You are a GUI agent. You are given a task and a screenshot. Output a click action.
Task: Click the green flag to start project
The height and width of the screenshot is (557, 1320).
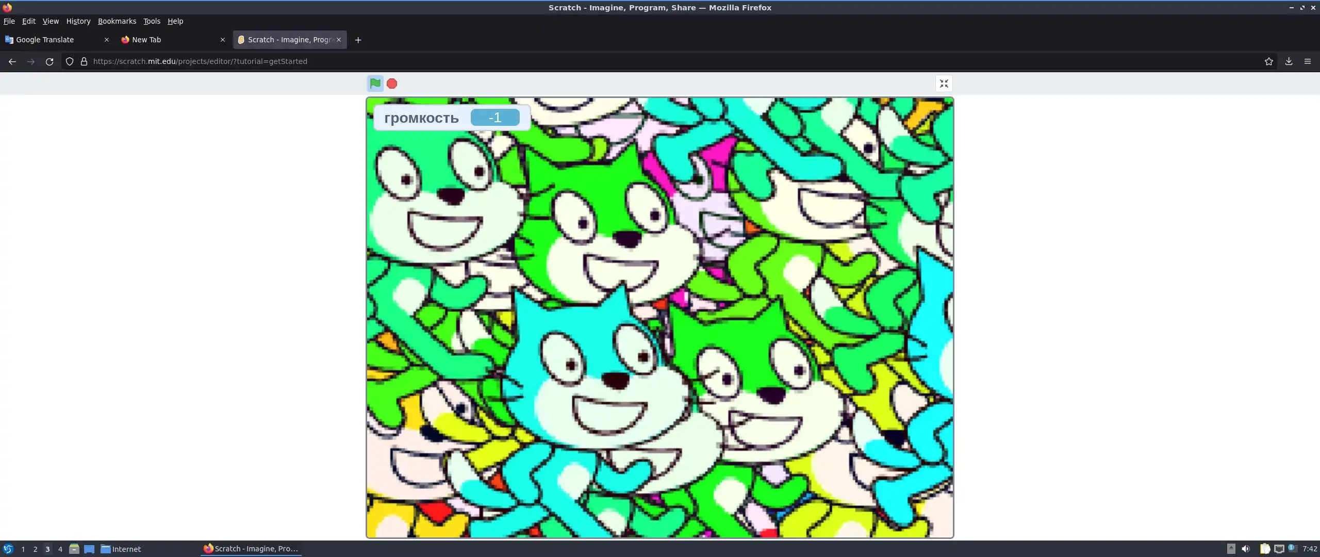[x=375, y=83]
